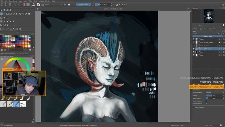225x127 pixels.
Task: Open the pattern fill swatch in toolbar
Action: pos(28,5)
